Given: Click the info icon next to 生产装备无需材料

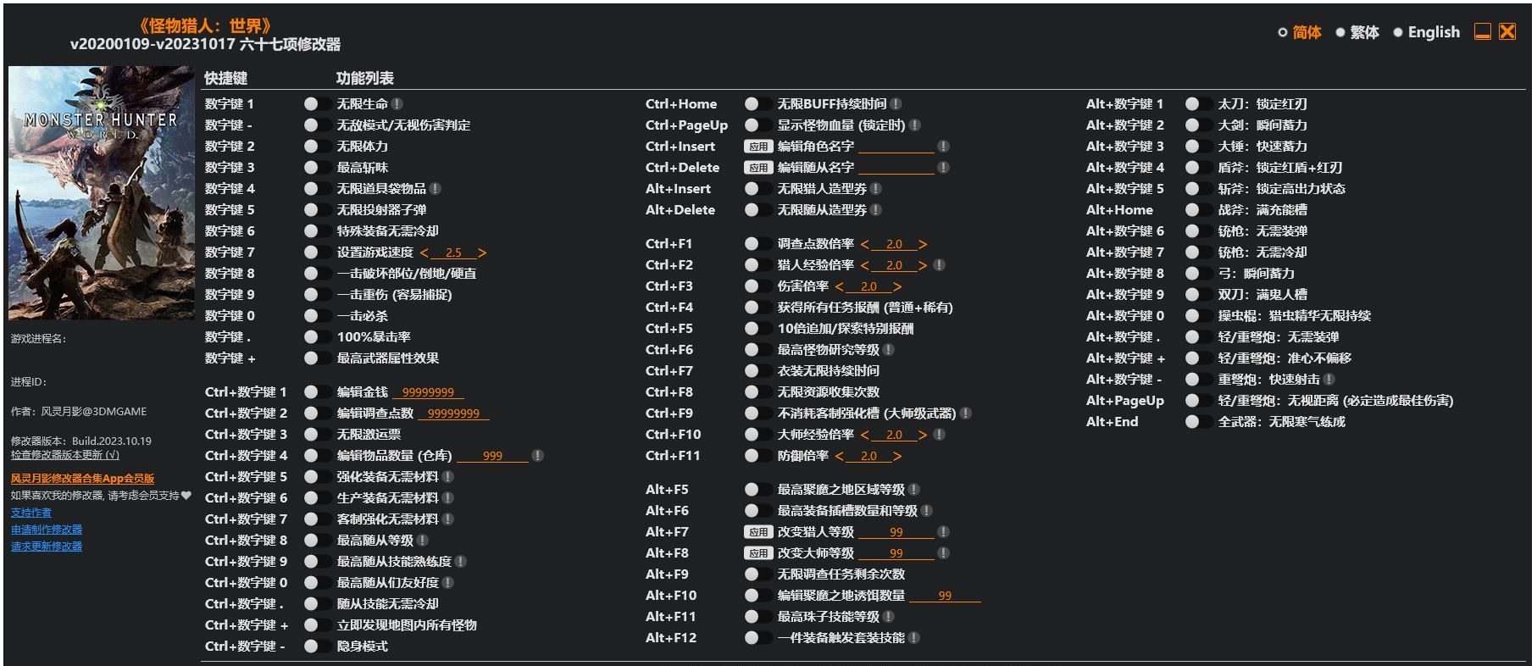Looking at the screenshot, I should click(447, 498).
